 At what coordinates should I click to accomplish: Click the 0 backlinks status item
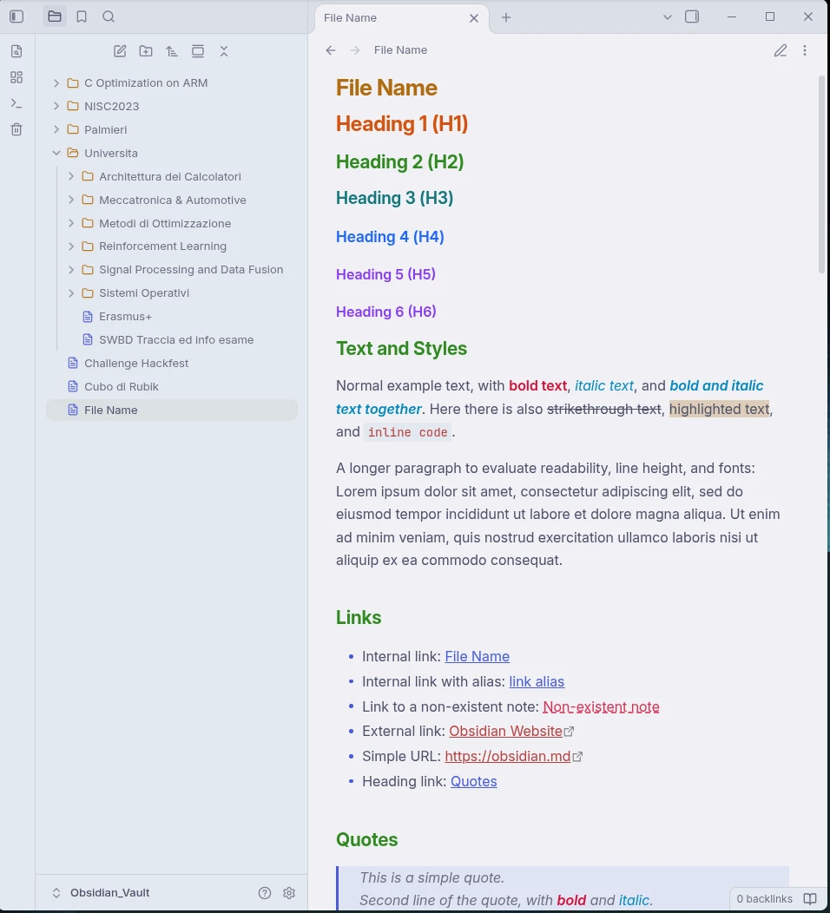764,899
